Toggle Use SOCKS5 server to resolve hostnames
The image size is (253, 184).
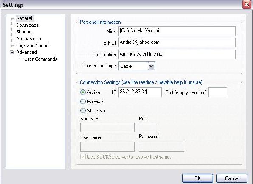(83, 156)
